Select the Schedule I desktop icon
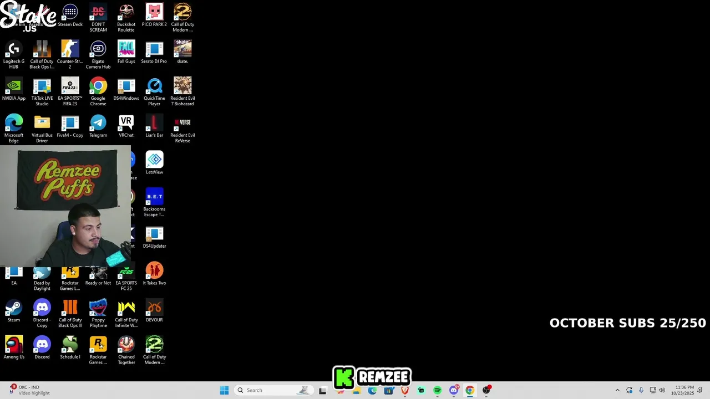The height and width of the screenshot is (399, 710). [70, 348]
